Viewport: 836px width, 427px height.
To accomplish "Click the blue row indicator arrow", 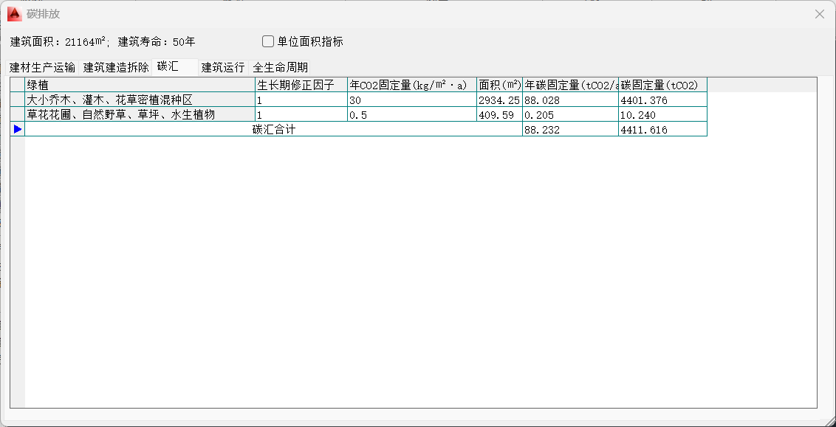I will pyautogui.click(x=17, y=129).
